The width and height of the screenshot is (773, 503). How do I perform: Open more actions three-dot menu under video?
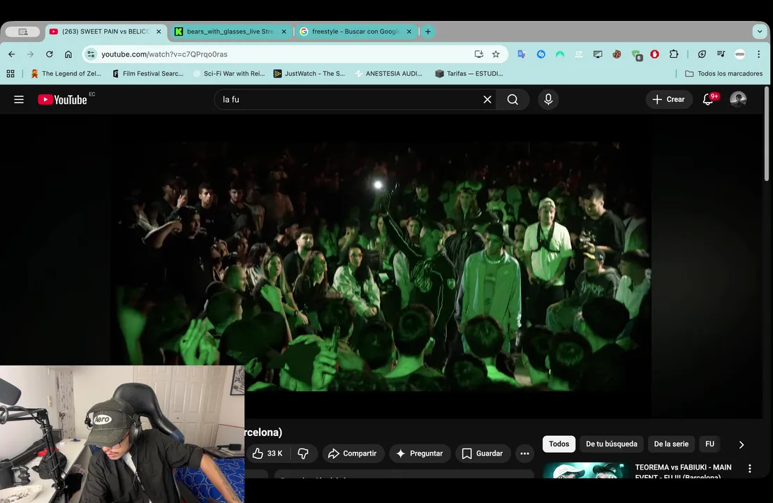(524, 453)
